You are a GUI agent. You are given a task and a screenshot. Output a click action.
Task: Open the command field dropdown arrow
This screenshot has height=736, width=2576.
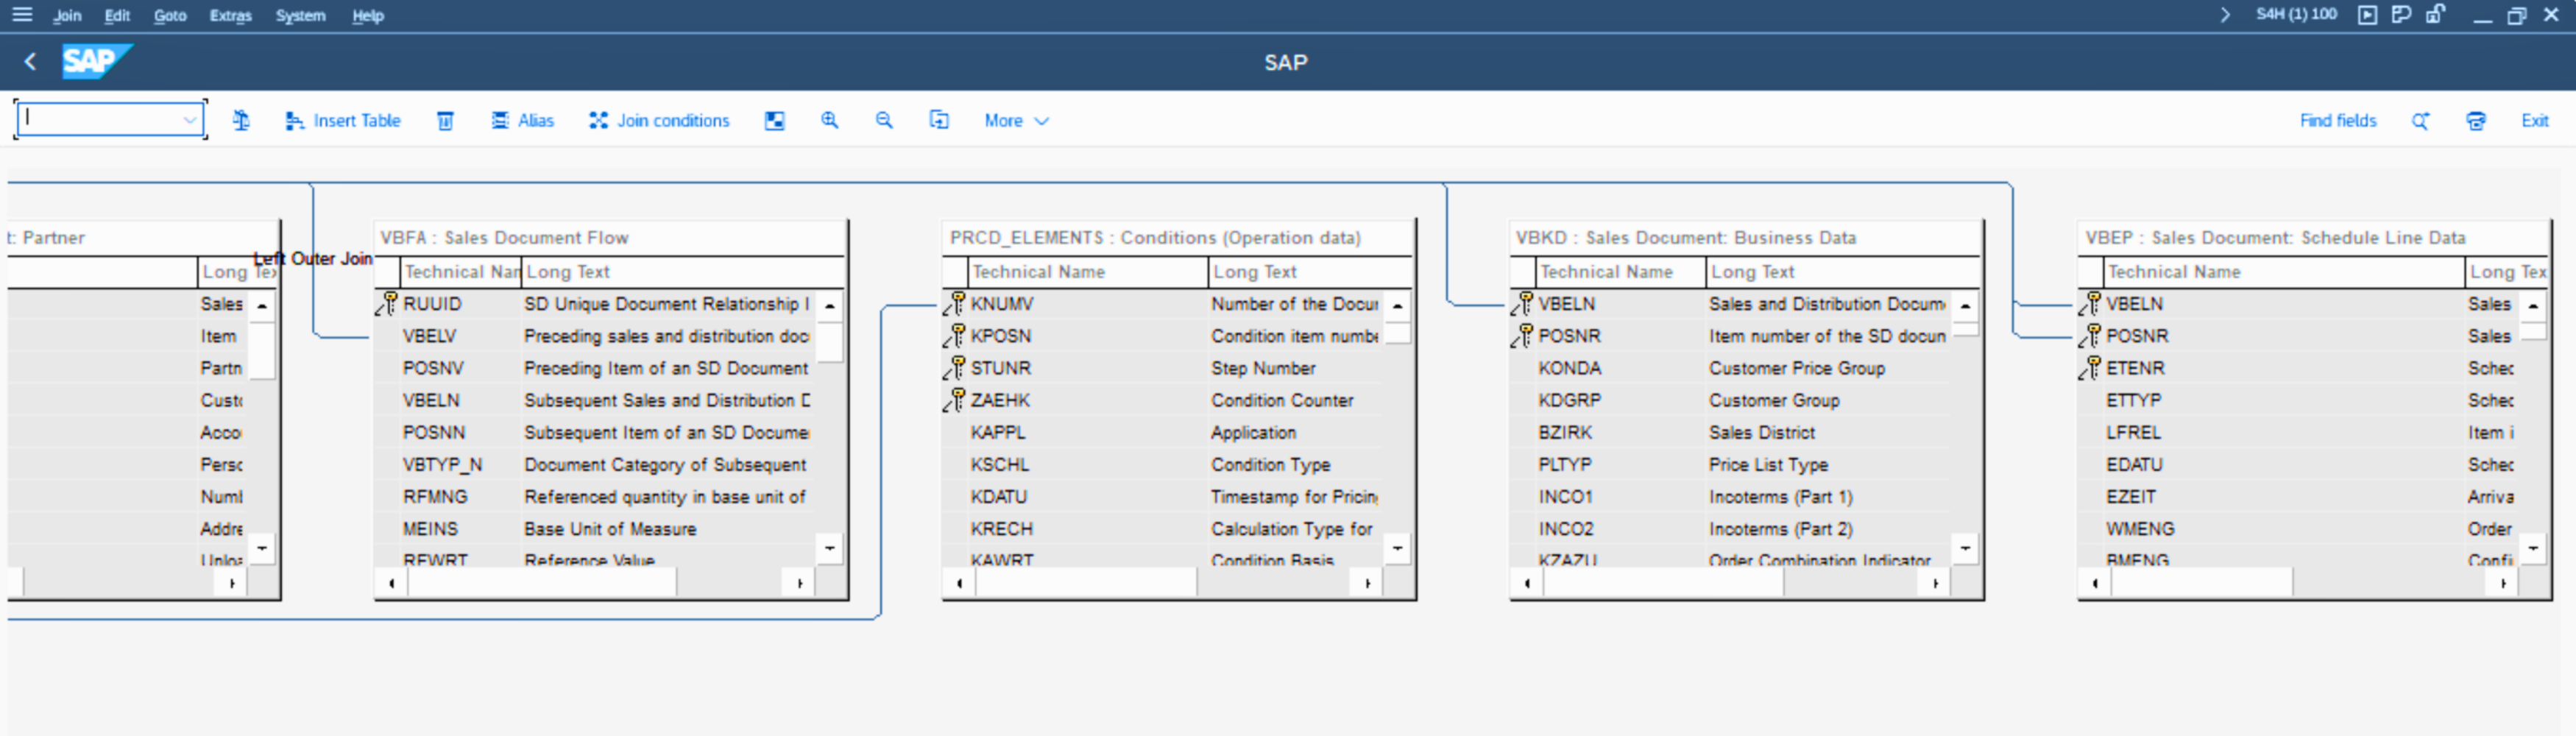[189, 120]
